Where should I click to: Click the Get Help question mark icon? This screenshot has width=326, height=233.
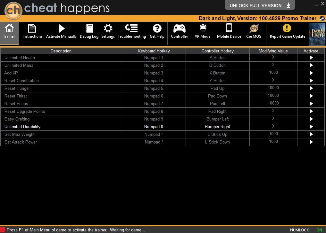click(157, 29)
